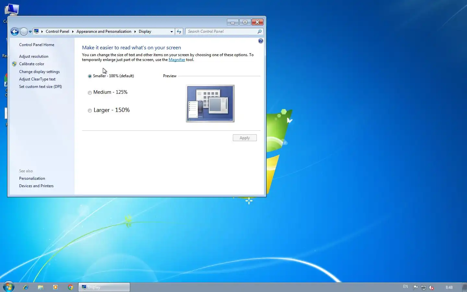Click the Control Panel icon in address bar
This screenshot has height=292, width=467.
pyautogui.click(x=37, y=31)
